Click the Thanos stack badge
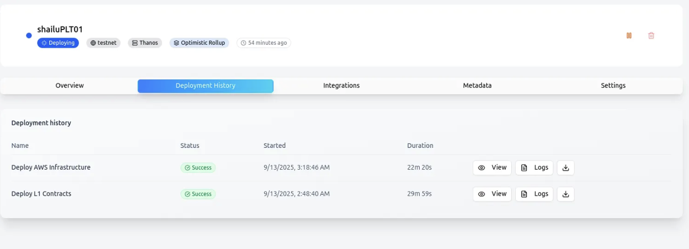The image size is (689, 249). [x=145, y=43]
